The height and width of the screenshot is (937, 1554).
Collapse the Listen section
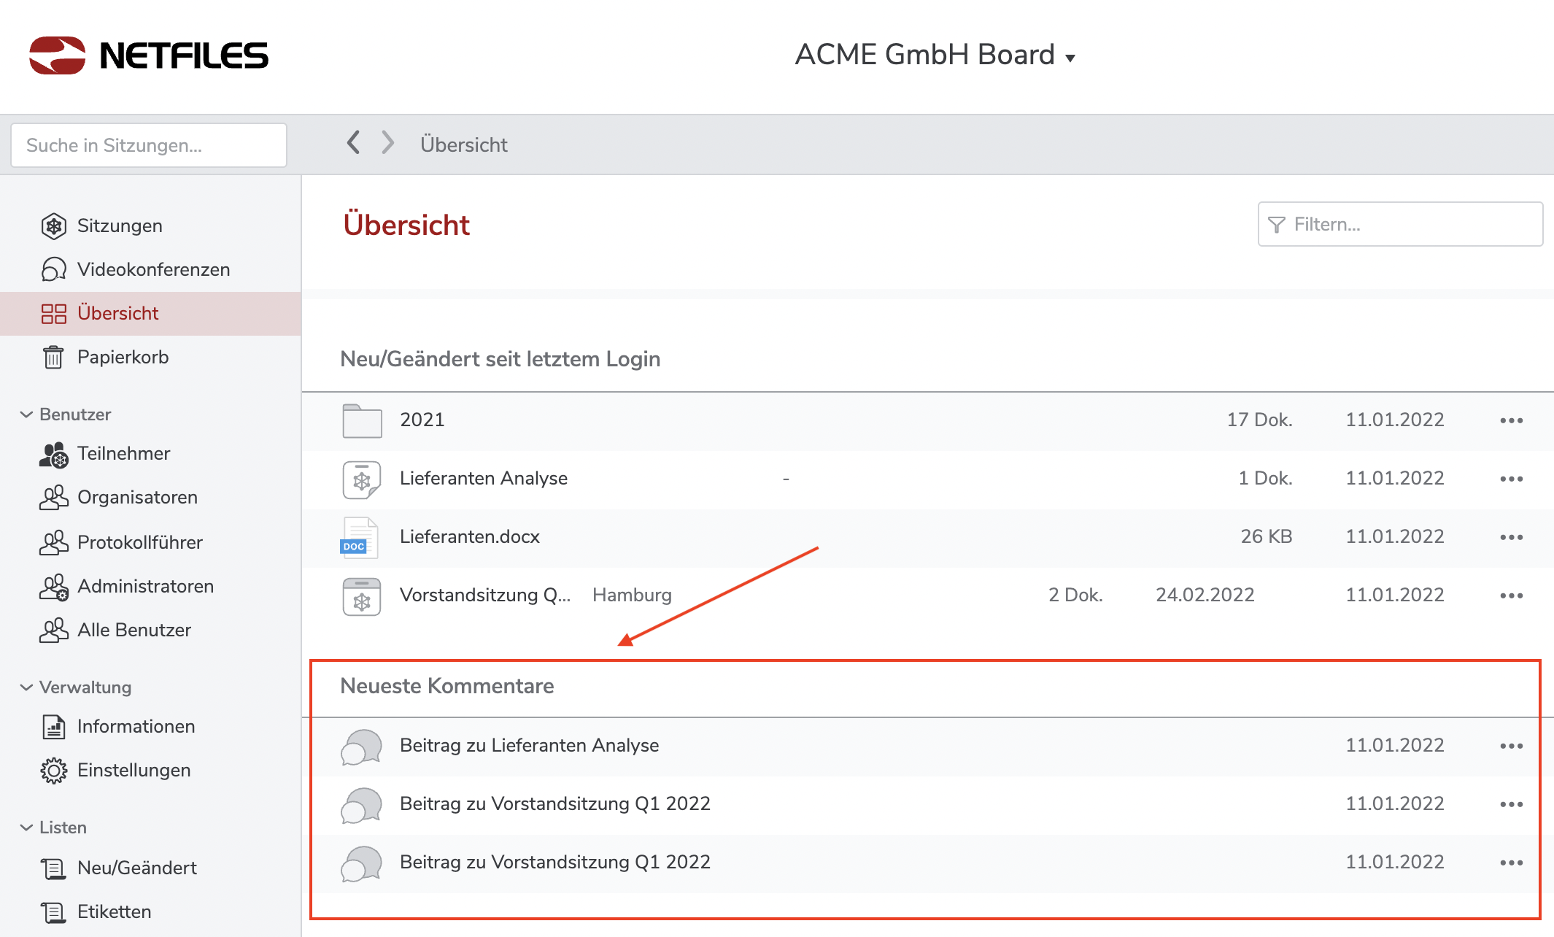click(x=27, y=828)
